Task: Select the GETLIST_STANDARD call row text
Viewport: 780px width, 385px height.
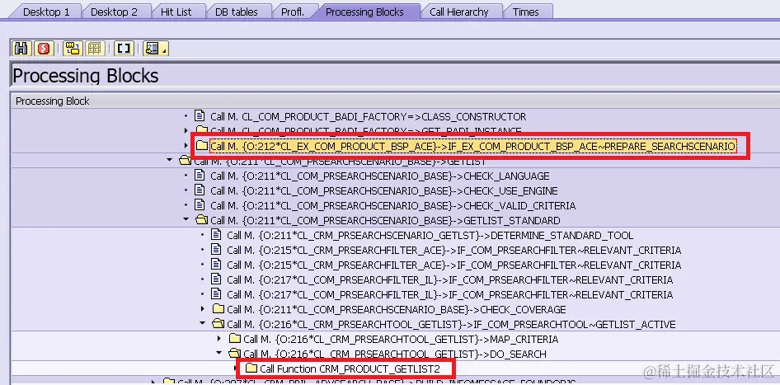Action: coord(385,220)
